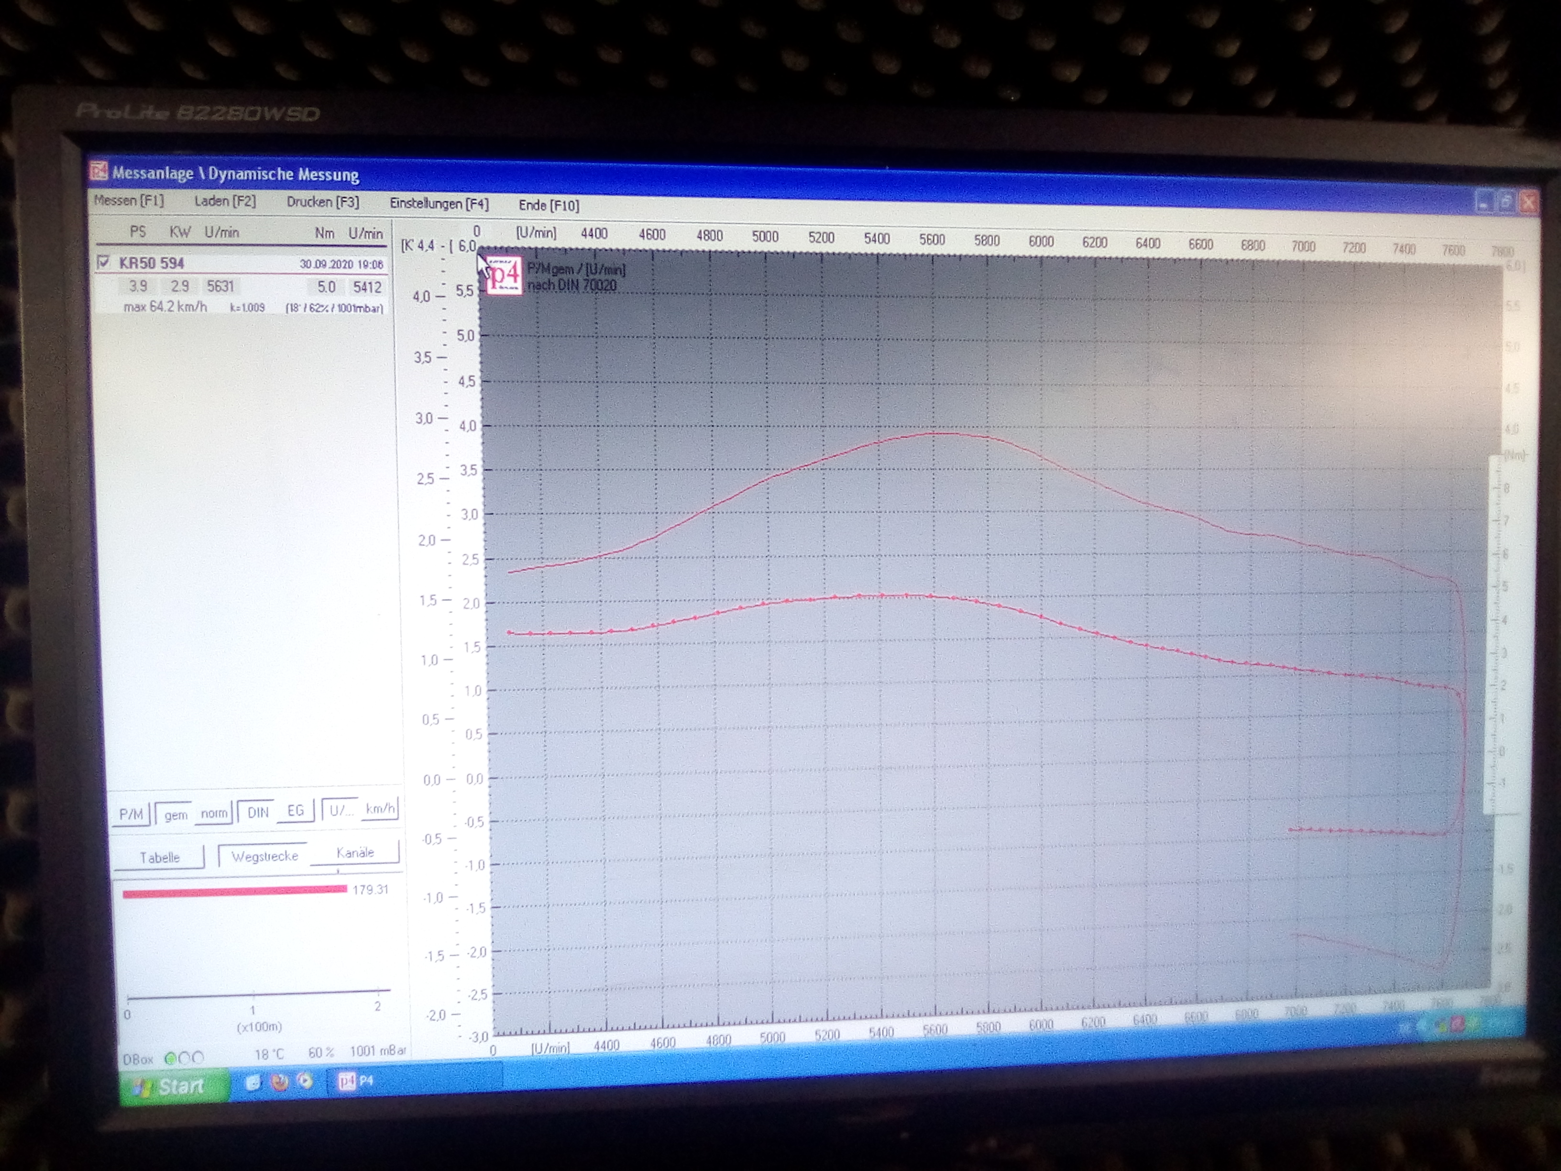Switch to norm values display
The height and width of the screenshot is (1171, 1561).
[x=214, y=813]
